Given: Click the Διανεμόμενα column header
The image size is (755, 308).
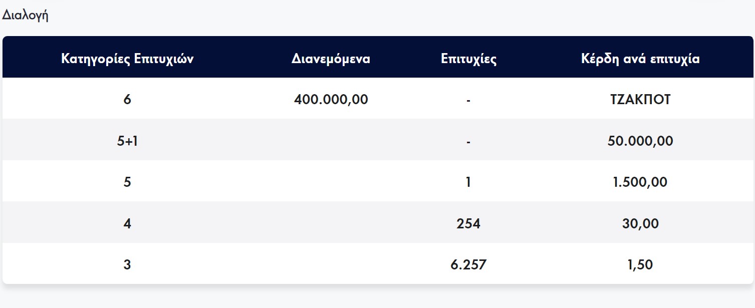Looking at the screenshot, I should click(331, 59).
